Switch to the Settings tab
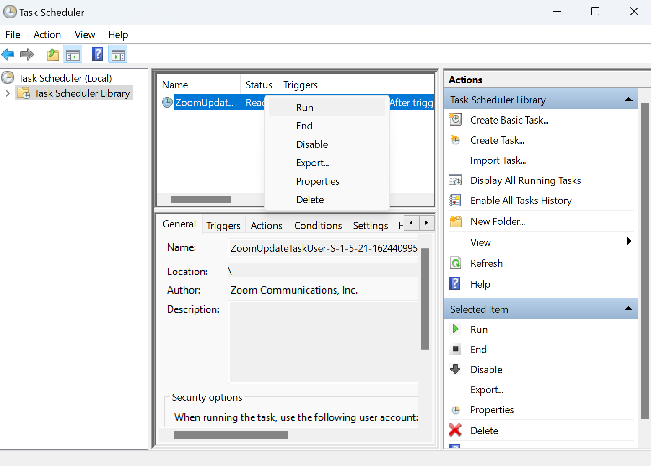This screenshot has height=466, width=651. [371, 226]
